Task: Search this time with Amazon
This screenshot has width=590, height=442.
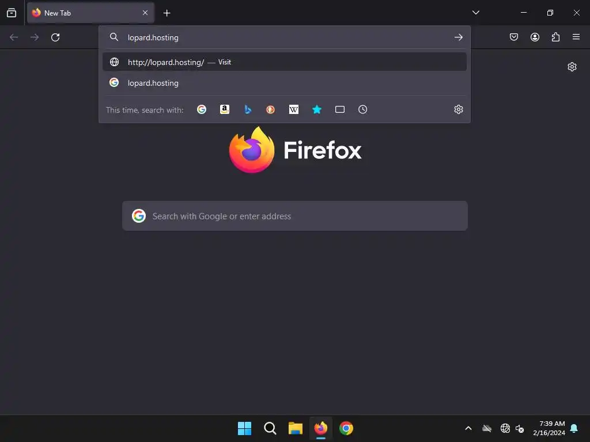Action: click(225, 109)
